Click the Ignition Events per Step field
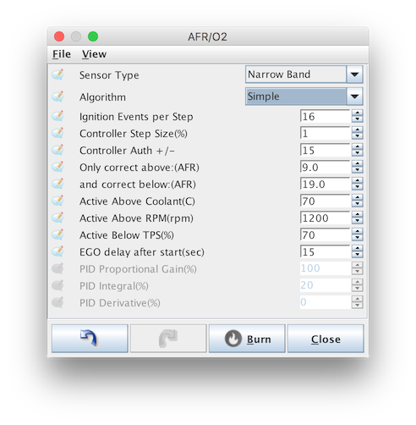 click(x=326, y=116)
